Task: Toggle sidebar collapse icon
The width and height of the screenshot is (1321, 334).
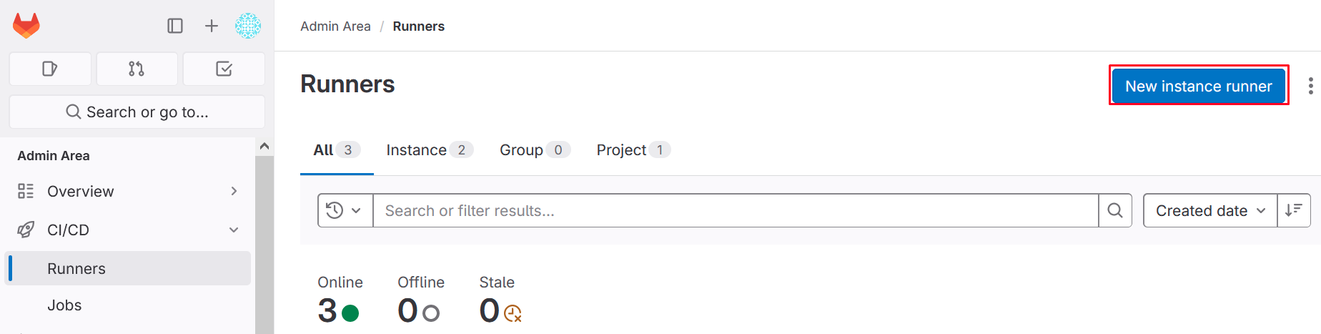Action: click(x=175, y=26)
